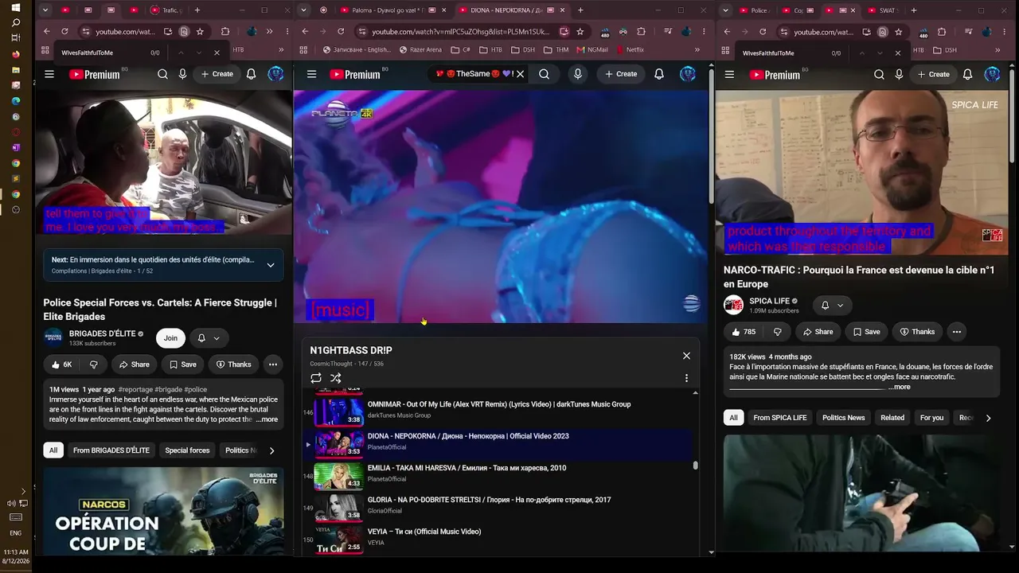Select the From SPICA LIFE chip
This screenshot has width=1019, height=573.
pos(779,418)
